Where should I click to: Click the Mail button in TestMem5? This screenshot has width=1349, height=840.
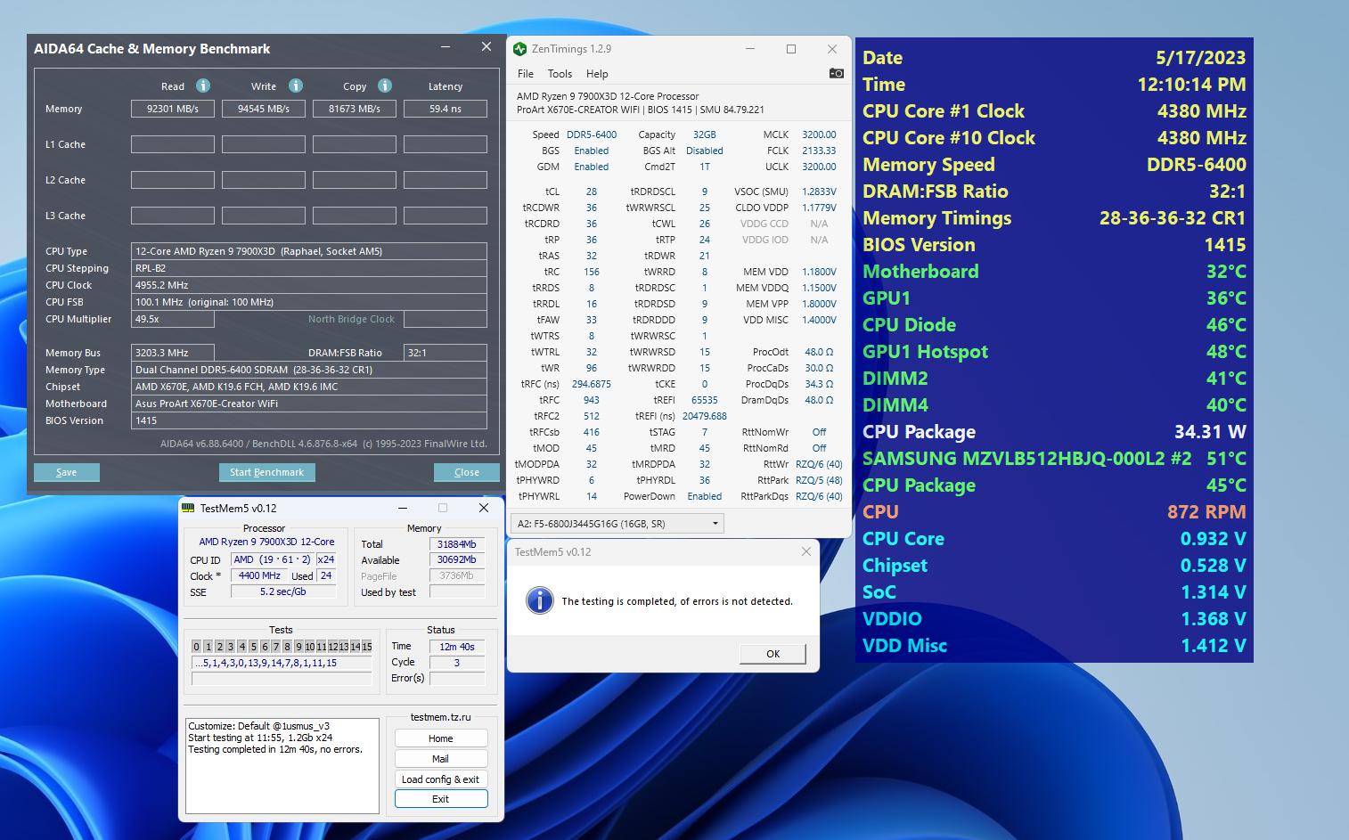coord(441,759)
